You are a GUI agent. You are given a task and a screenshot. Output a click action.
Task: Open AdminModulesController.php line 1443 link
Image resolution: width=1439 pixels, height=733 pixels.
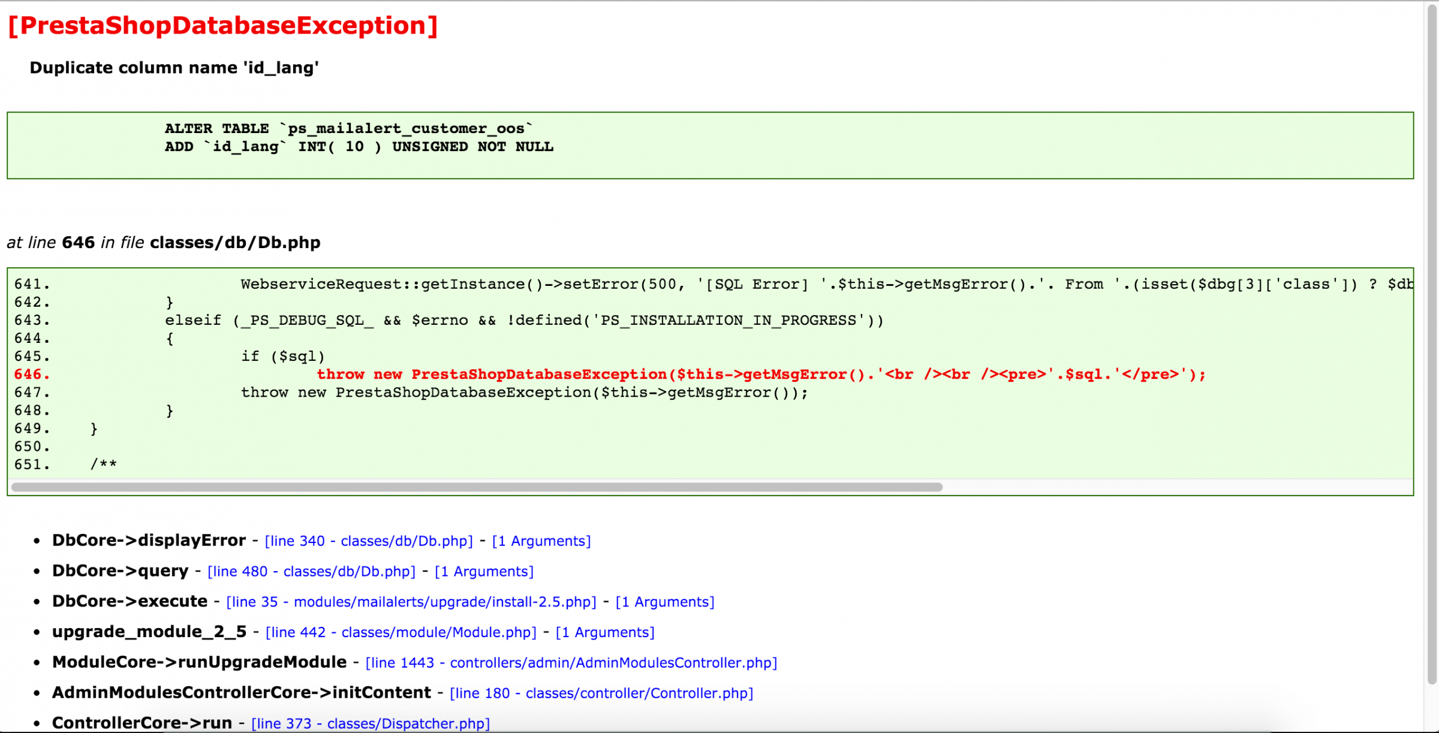tap(571, 663)
